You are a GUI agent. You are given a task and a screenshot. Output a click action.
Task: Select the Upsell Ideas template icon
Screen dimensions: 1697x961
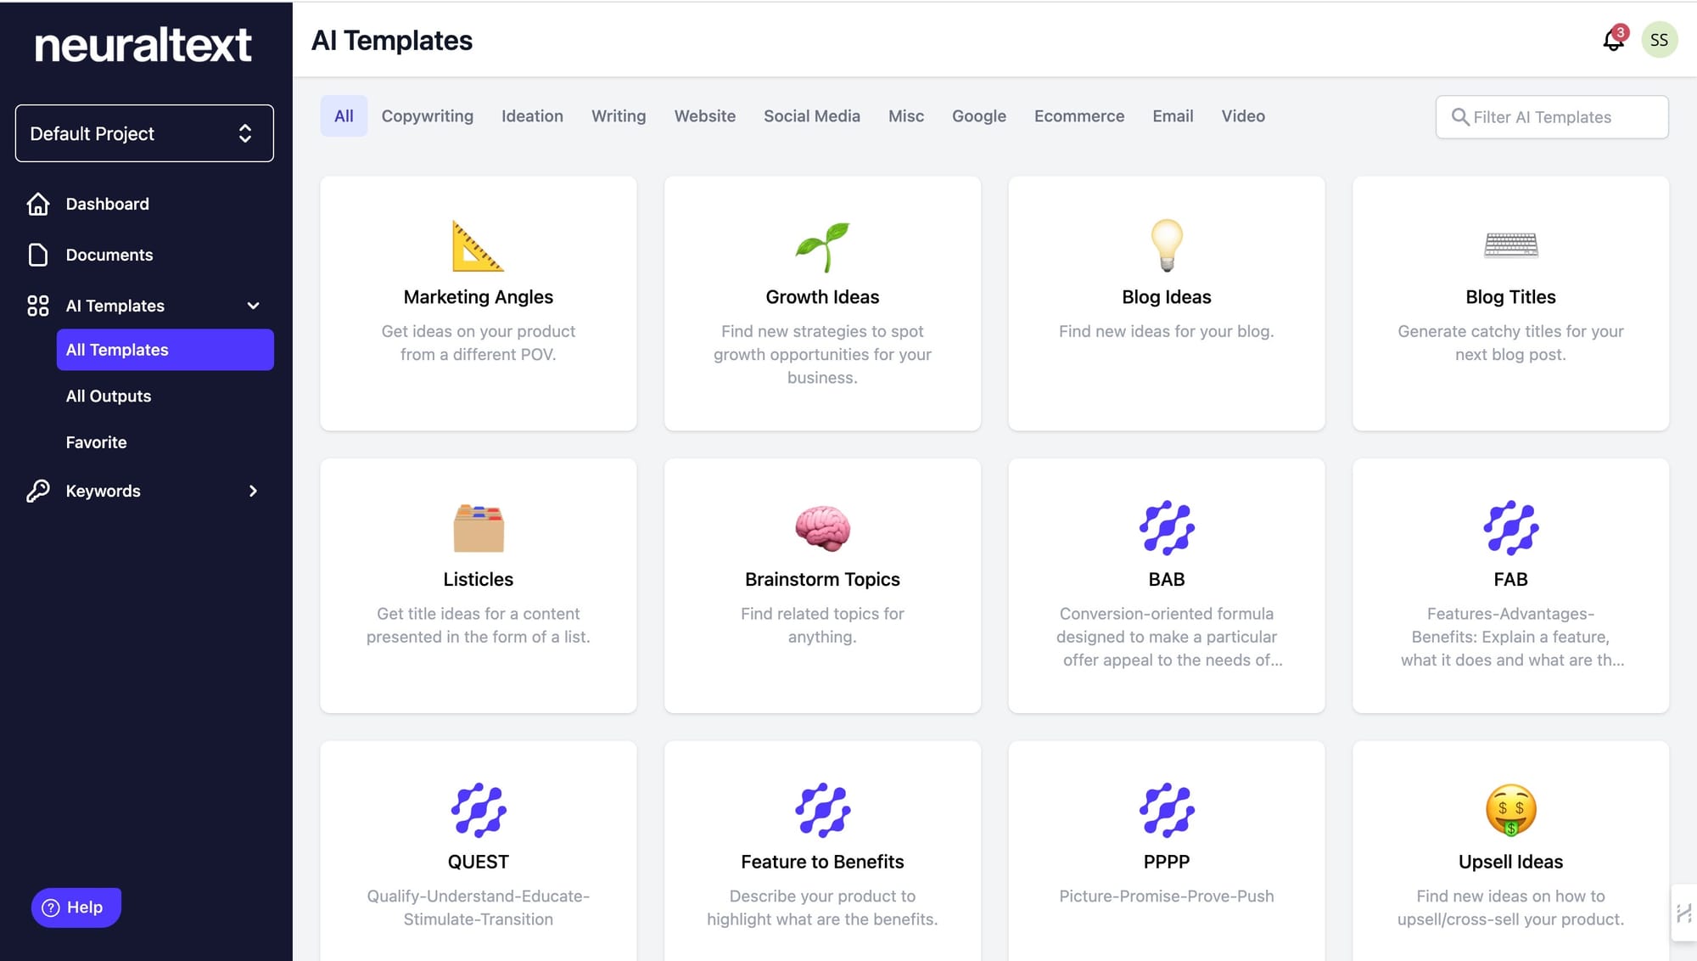pyautogui.click(x=1510, y=809)
